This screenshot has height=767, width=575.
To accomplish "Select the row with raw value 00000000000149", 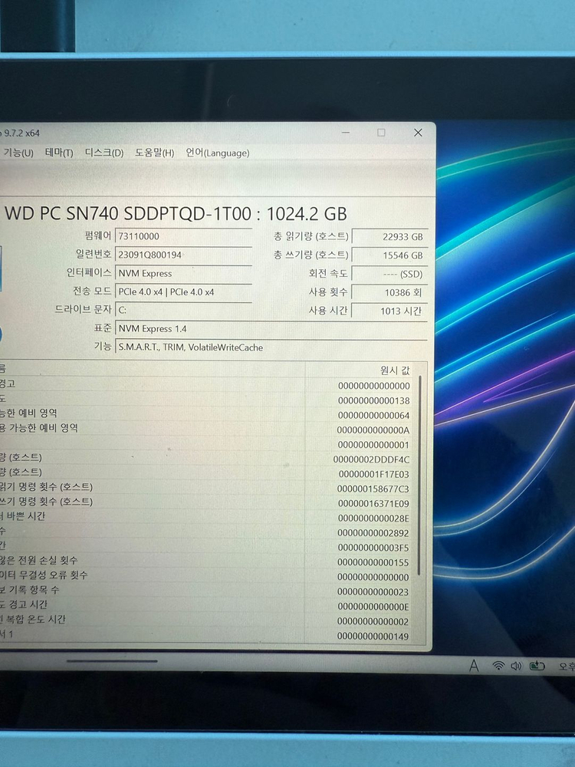I will (207, 636).
